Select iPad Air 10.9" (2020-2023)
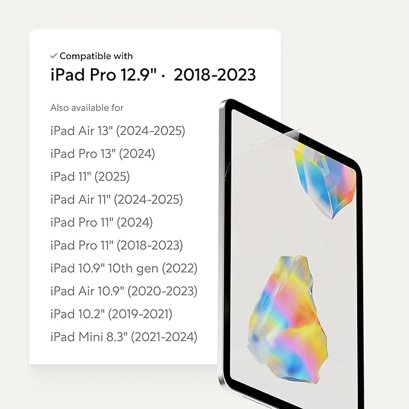 point(123,291)
